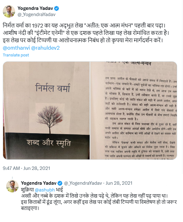Screen dimensions: 183x222
Task: Open the @omthanvi mention
Action: click(16, 48)
